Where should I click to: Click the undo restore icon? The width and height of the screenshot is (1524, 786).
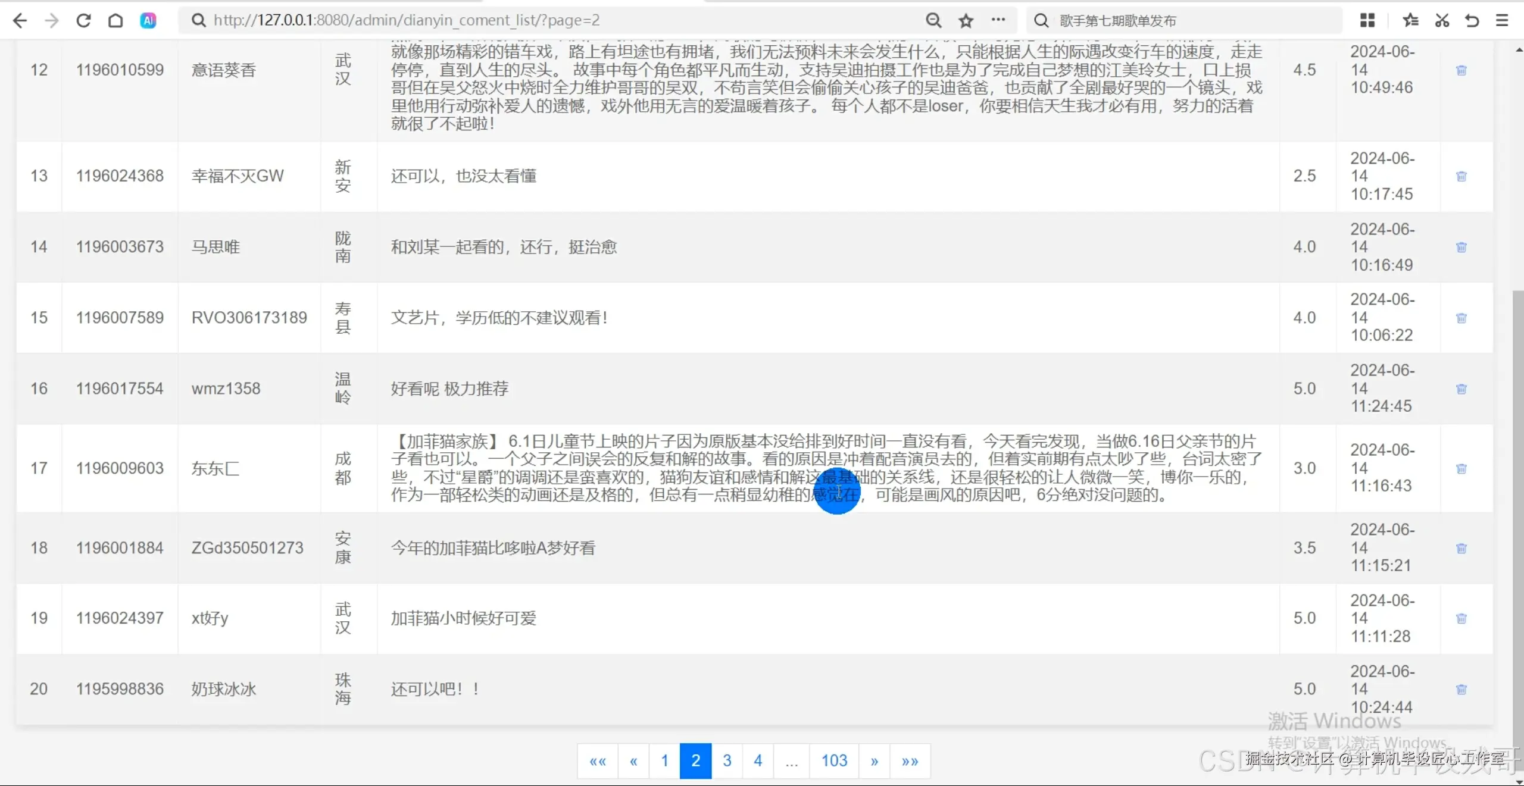tap(1472, 20)
